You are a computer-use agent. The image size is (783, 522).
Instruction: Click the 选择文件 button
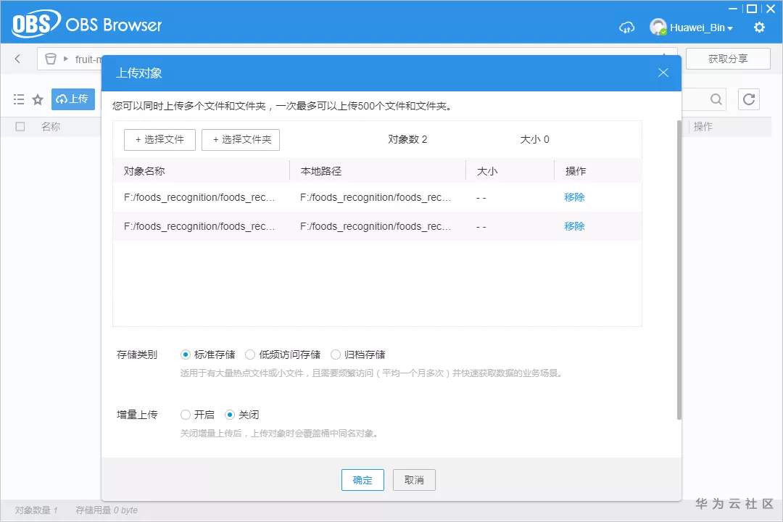(159, 139)
